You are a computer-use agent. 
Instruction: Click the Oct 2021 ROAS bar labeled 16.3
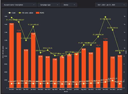(11, 55)
